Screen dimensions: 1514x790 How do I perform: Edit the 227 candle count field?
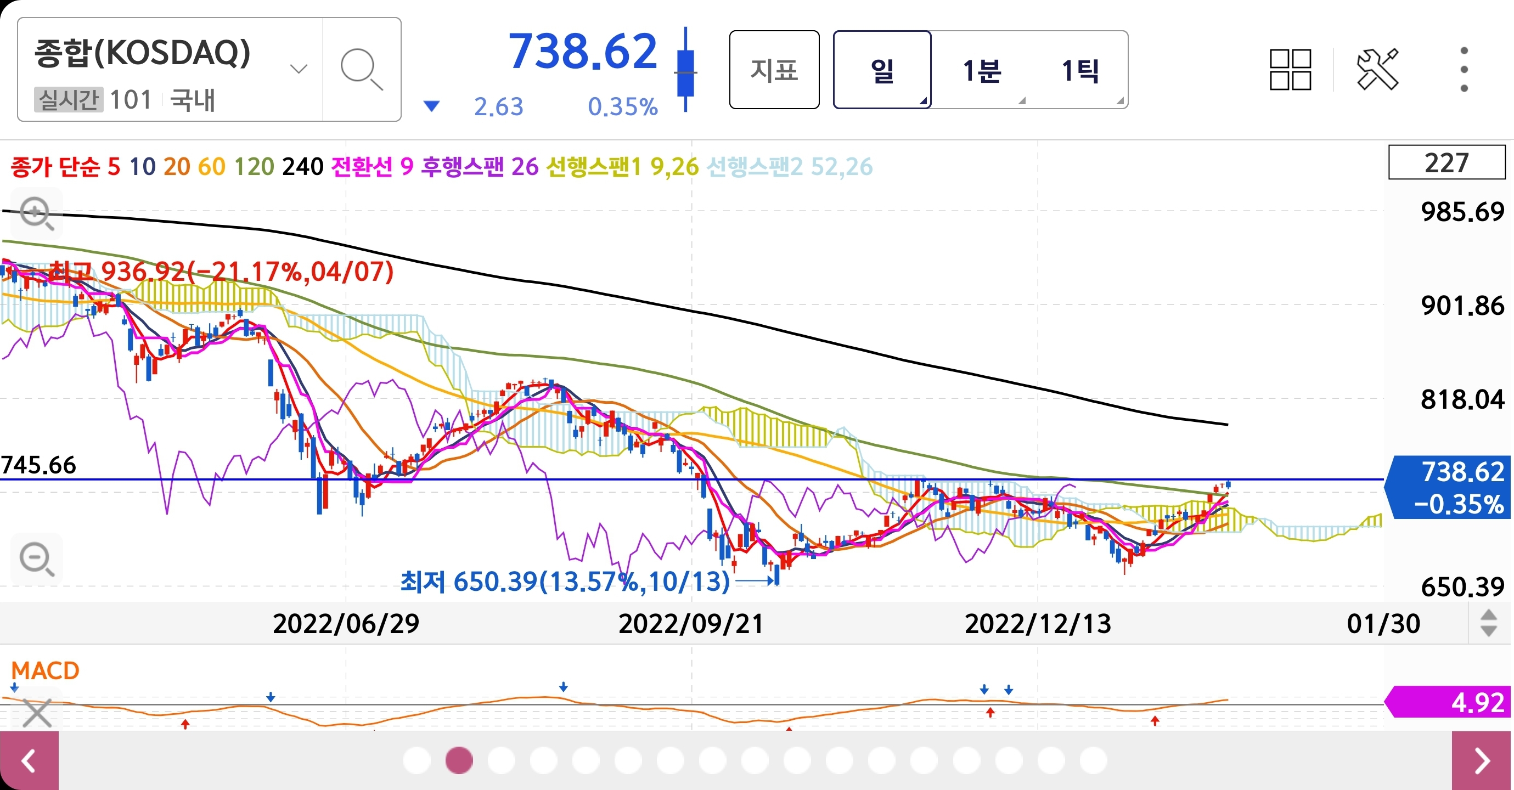[x=1446, y=162]
